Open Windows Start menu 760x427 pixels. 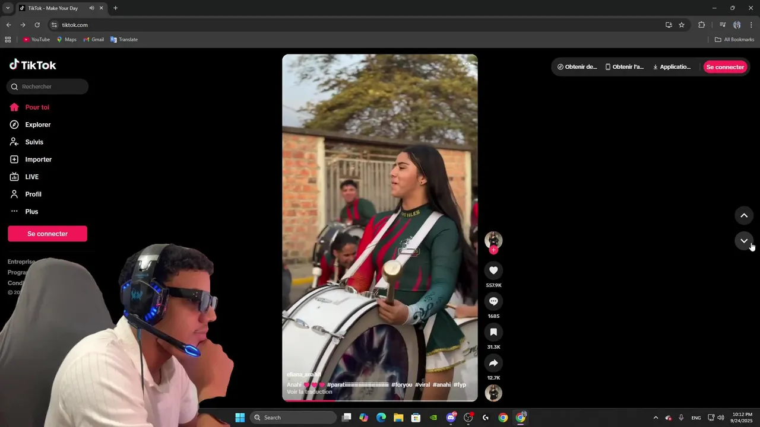pyautogui.click(x=240, y=418)
